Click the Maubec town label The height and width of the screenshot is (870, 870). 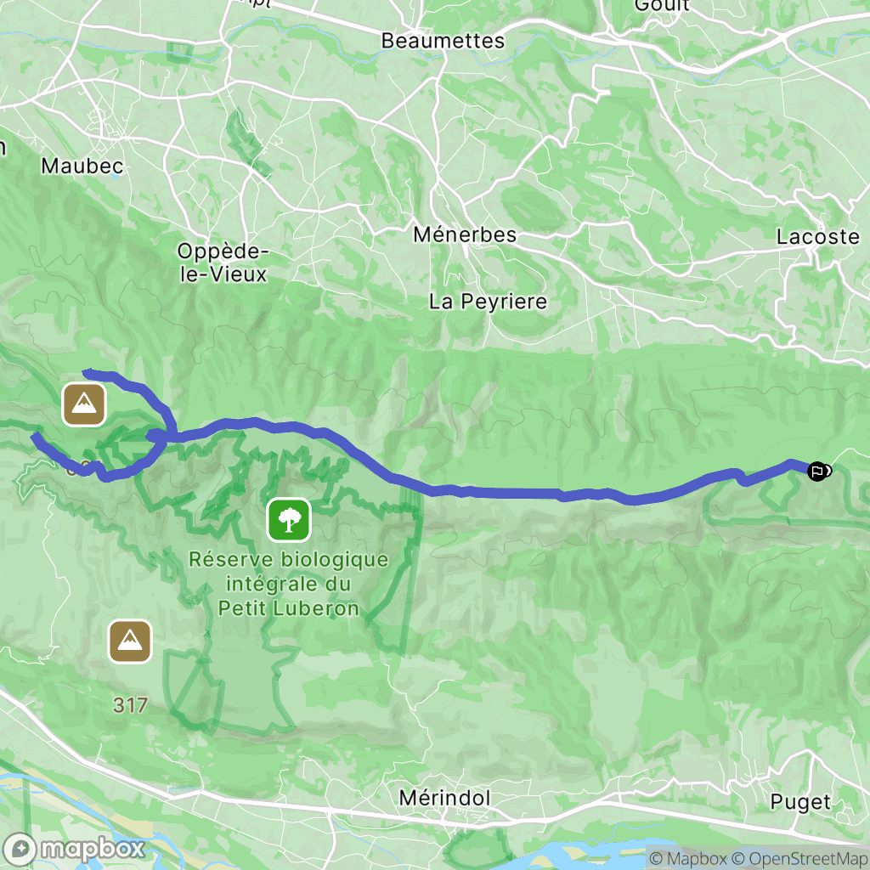[82, 166]
